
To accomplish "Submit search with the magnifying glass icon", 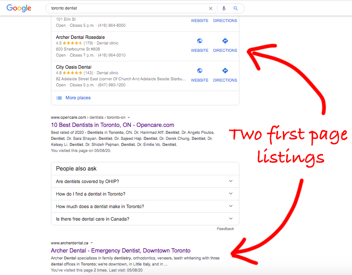I will (236, 8).
